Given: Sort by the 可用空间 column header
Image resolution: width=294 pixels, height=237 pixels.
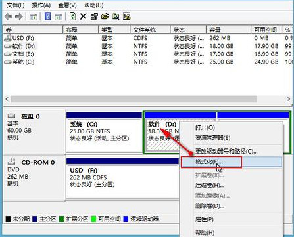Looking at the screenshot, I should coord(266,30).
